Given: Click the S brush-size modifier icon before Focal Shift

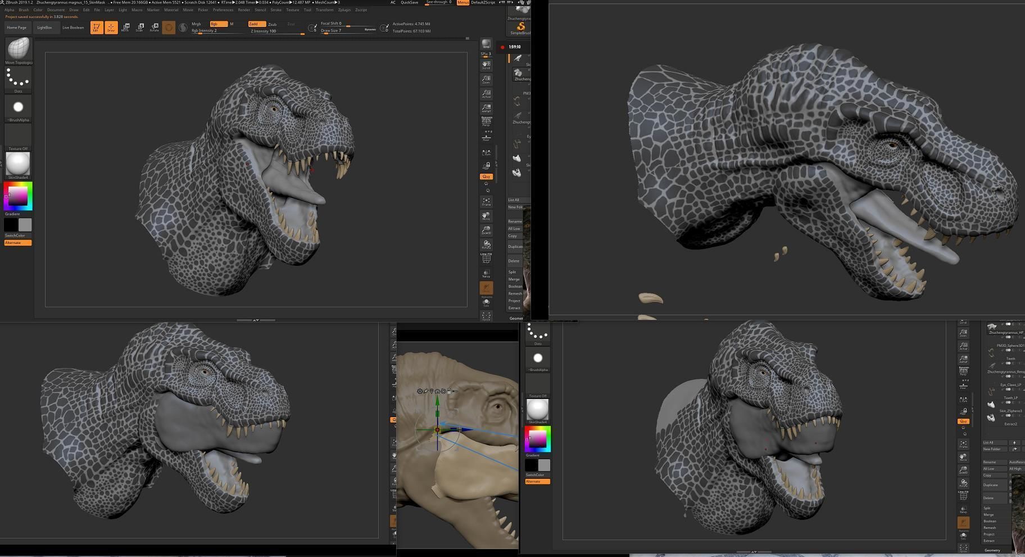Looking at the screenshot, I should pos(312,28).
